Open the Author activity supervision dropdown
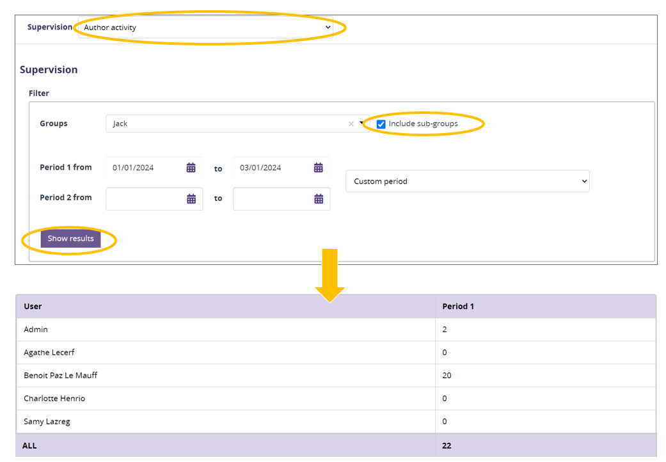The width and height of the screenshot is (666, 462). tap(206, 28)
